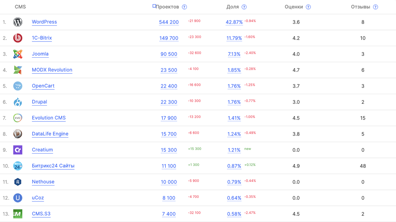
Task: Click the +1 300 change for Битрикс24
Action: click(x=194, y=165)
